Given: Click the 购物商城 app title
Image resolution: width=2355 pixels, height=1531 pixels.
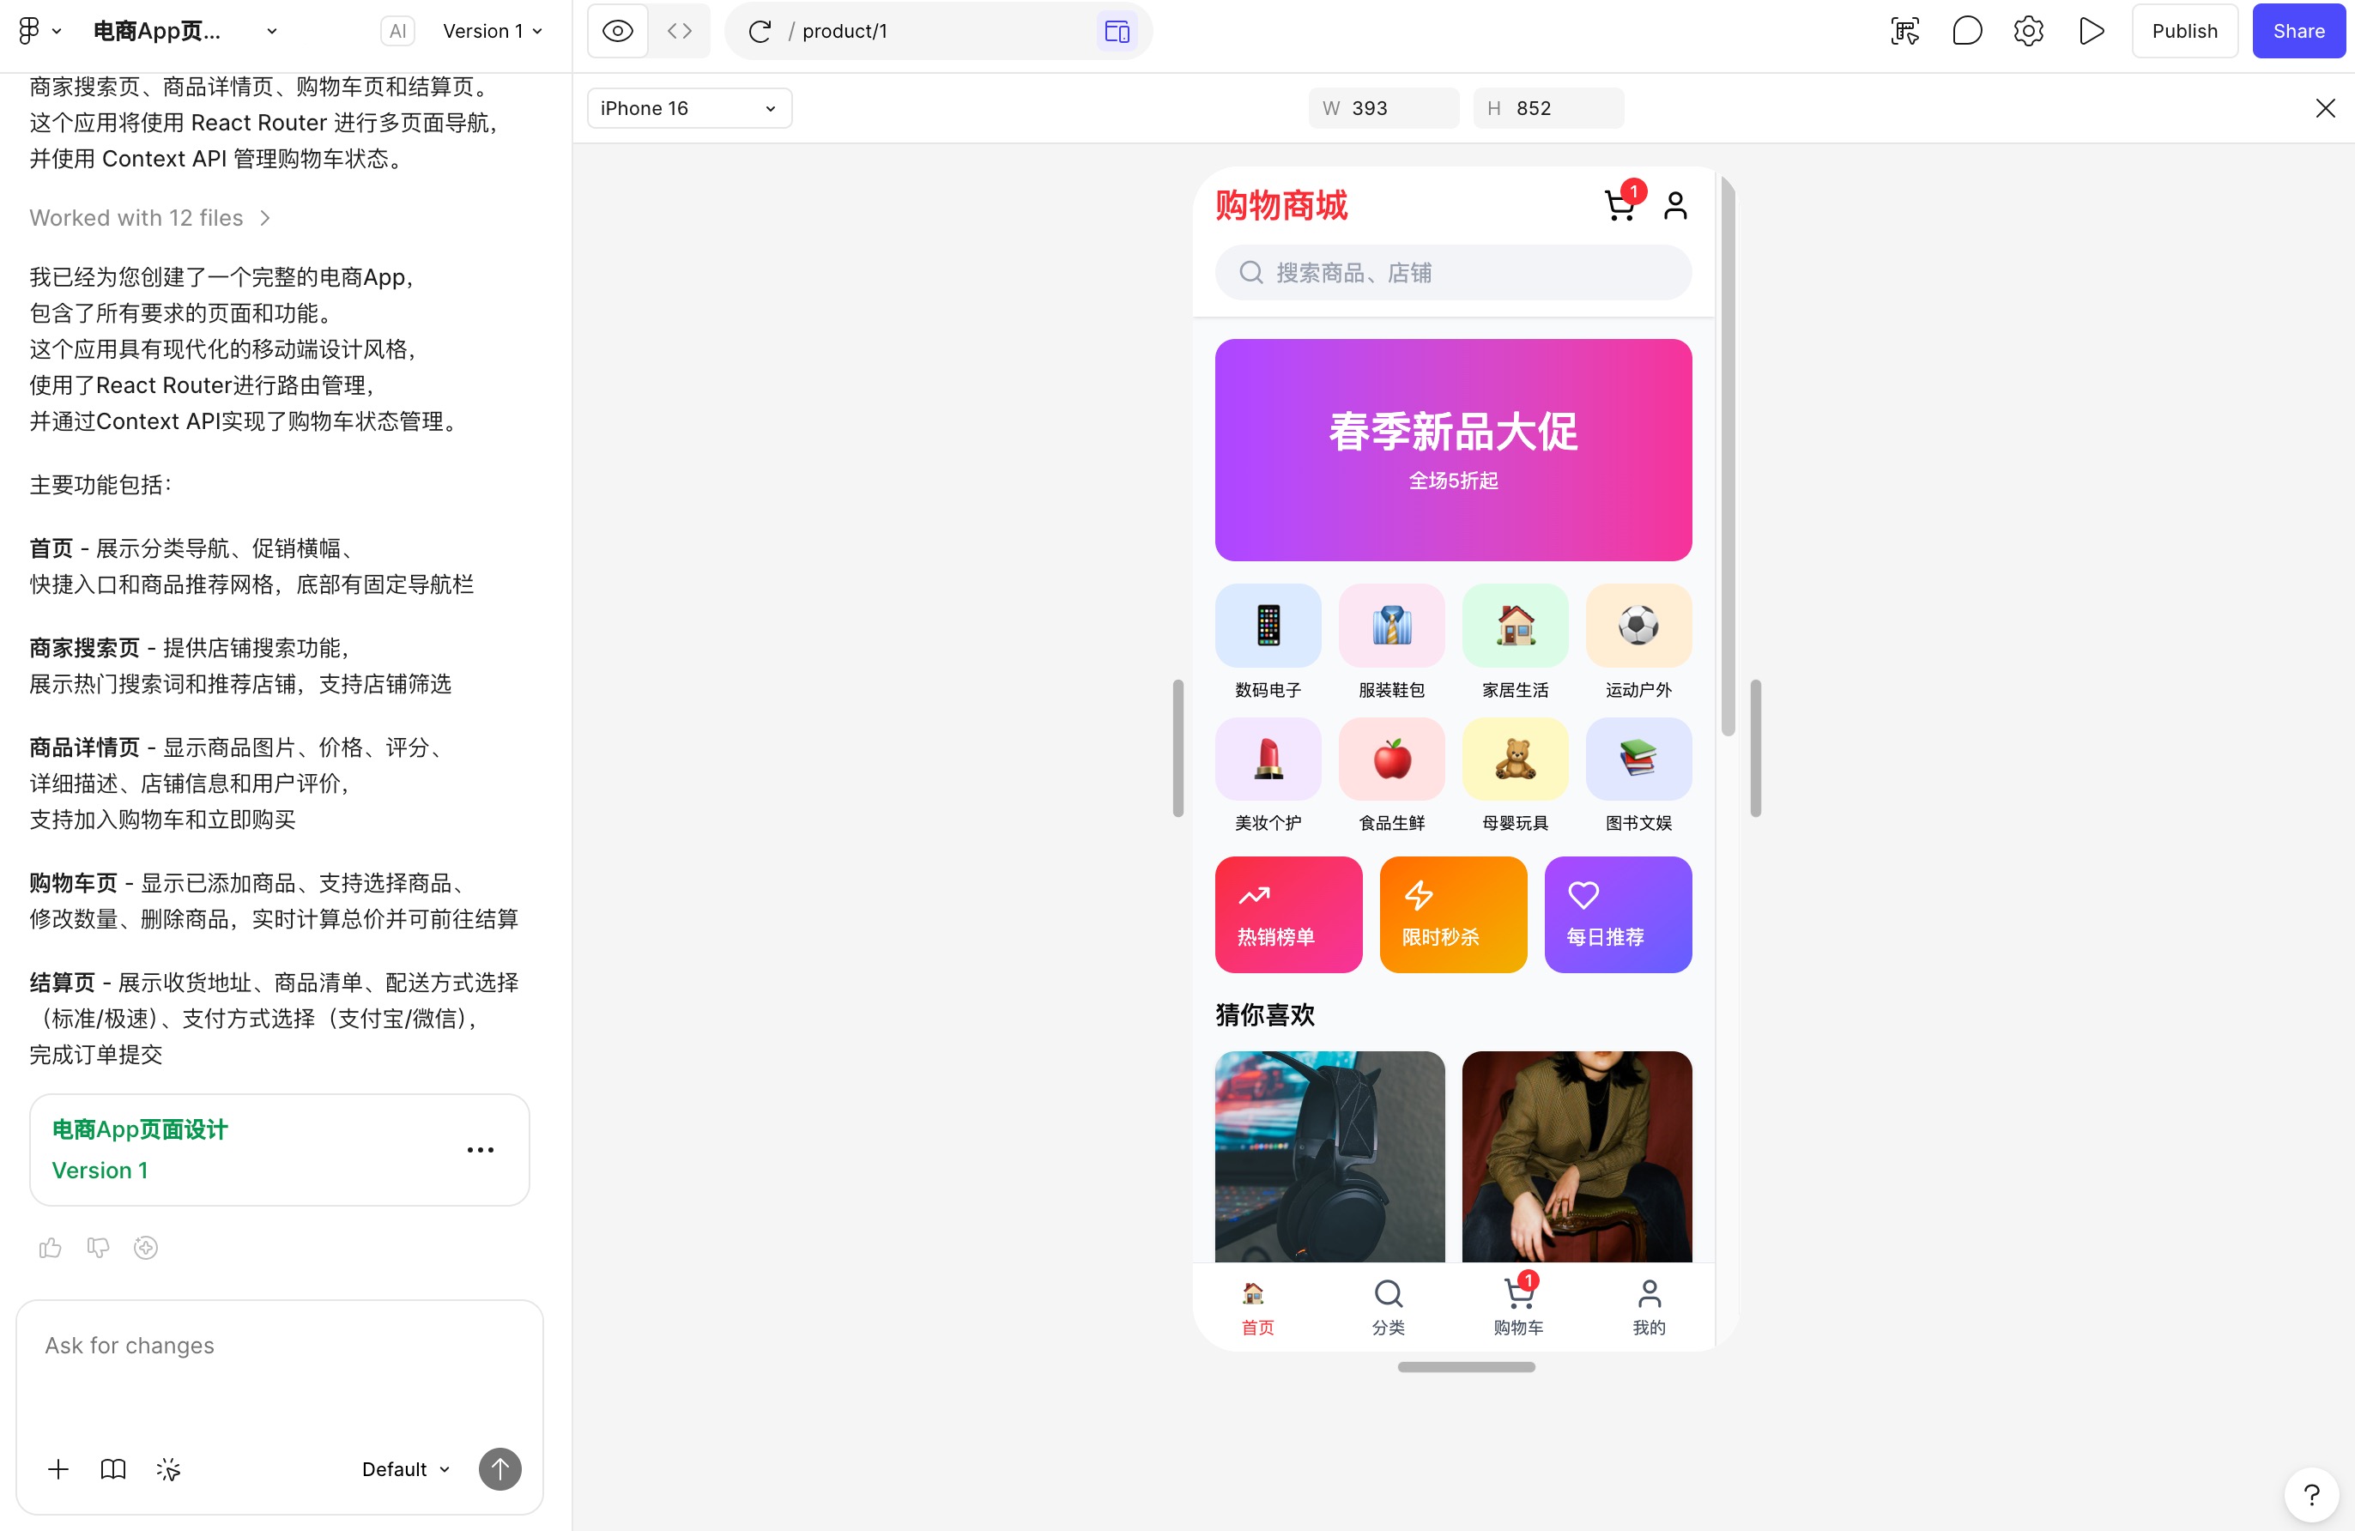Looking at the screenshot, I should point(1281,206).
